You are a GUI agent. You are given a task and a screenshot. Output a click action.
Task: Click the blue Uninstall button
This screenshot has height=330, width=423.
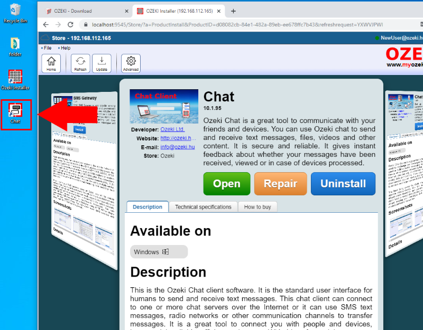click(x=343, y=184)
